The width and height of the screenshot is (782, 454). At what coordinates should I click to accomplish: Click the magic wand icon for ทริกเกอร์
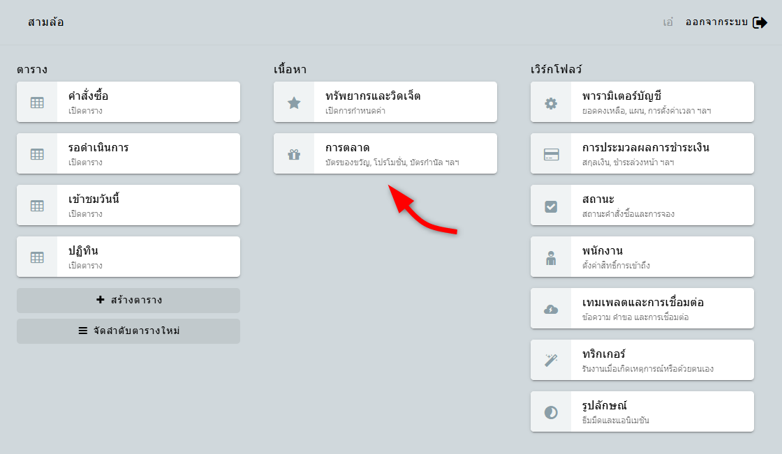coord(551,361)
